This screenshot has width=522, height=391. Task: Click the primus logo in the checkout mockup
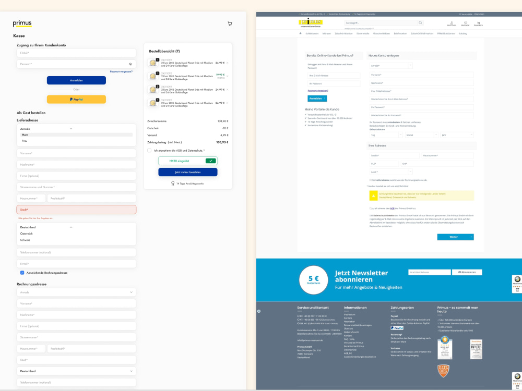[x=22, y=23]
